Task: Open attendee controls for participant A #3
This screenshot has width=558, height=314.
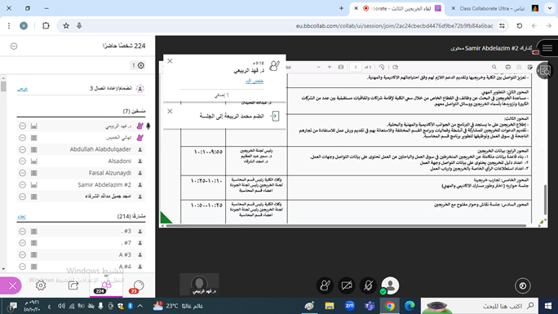Action: tap(22, 254)
